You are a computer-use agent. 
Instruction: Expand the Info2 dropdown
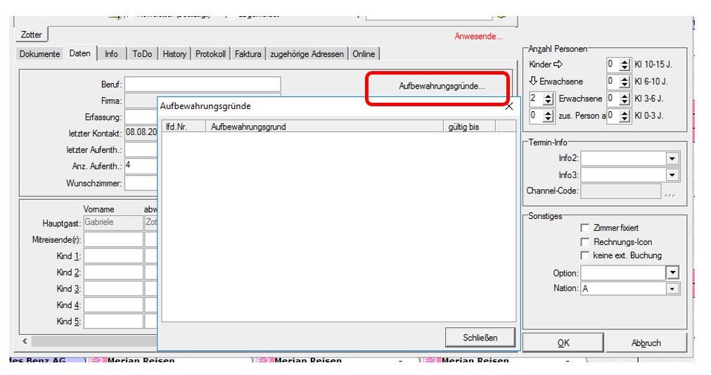point(672,158)
